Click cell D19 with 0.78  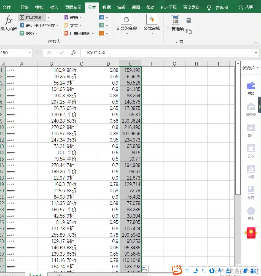point(108,184)
